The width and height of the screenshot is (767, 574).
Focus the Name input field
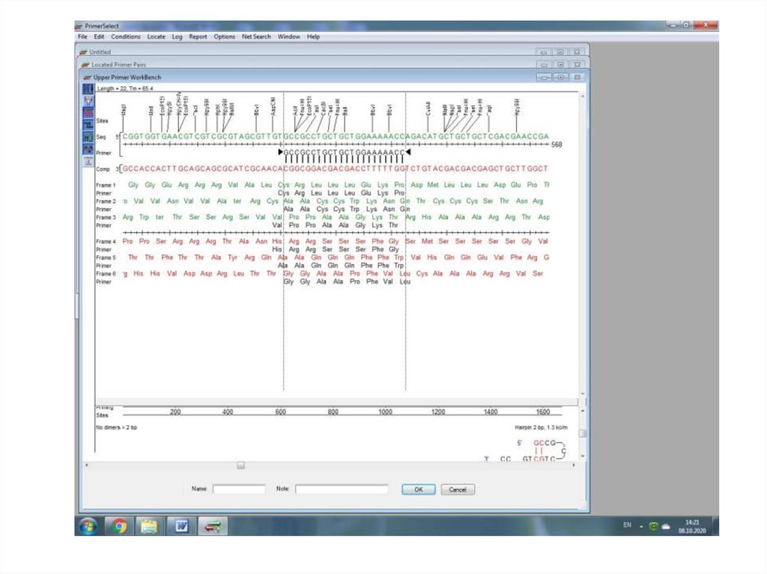coord(239,489)
